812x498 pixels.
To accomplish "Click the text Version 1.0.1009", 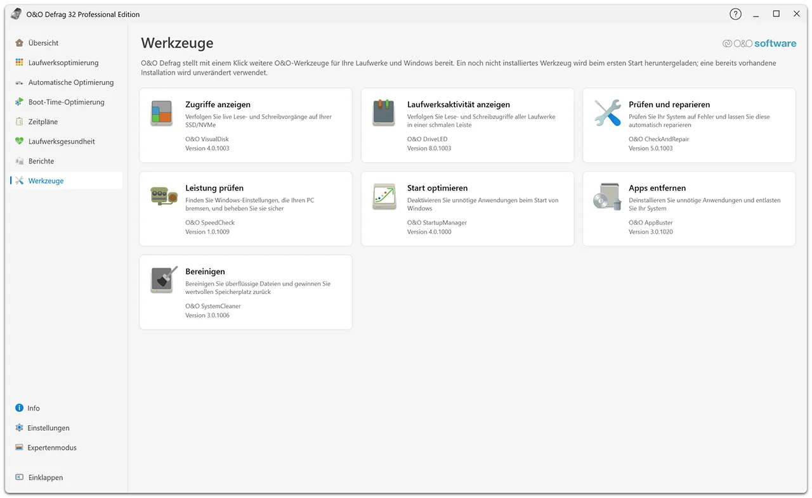I will tap(207, 232).
